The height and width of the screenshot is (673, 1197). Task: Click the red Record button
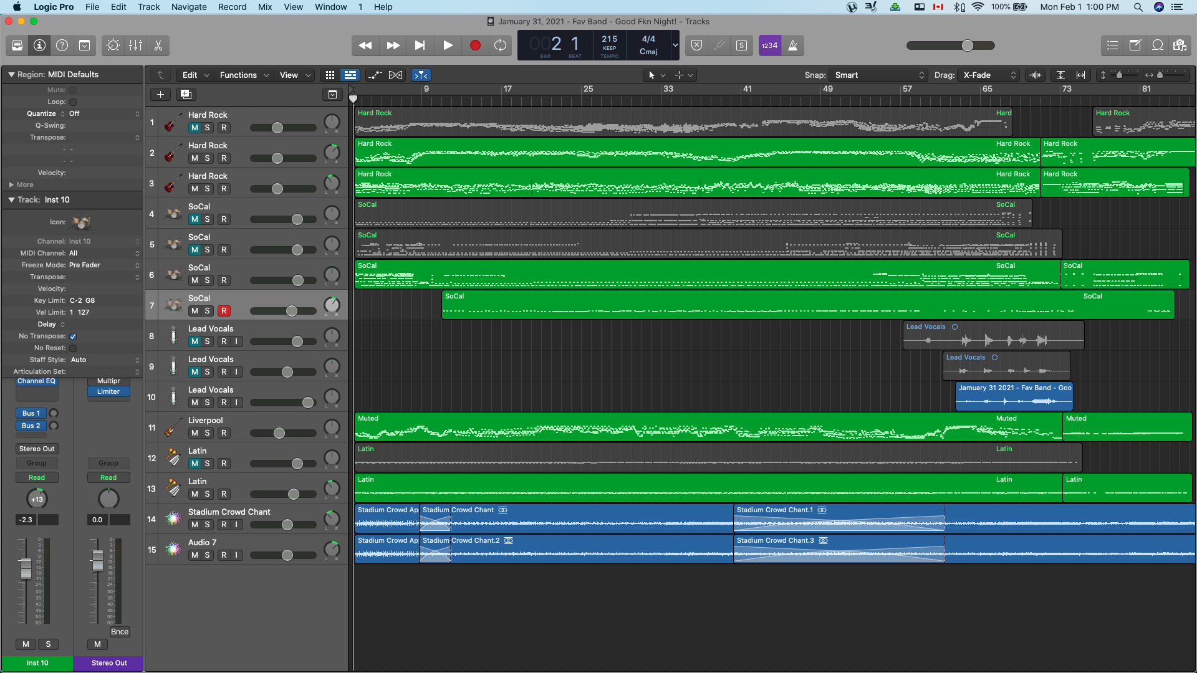pos(475,45)
